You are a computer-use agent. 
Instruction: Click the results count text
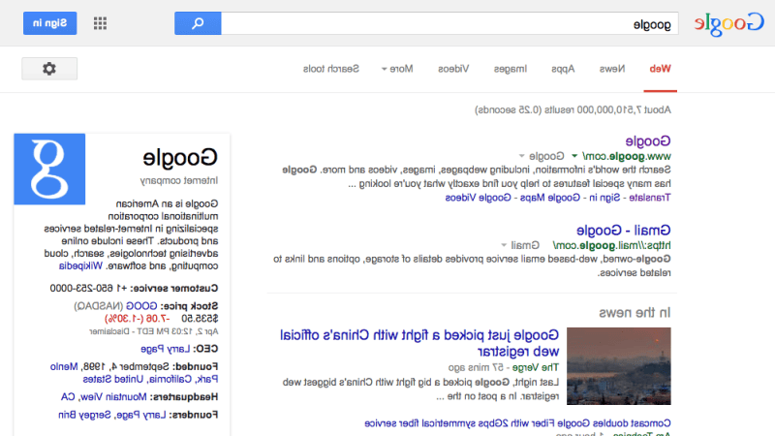[573, 109]
